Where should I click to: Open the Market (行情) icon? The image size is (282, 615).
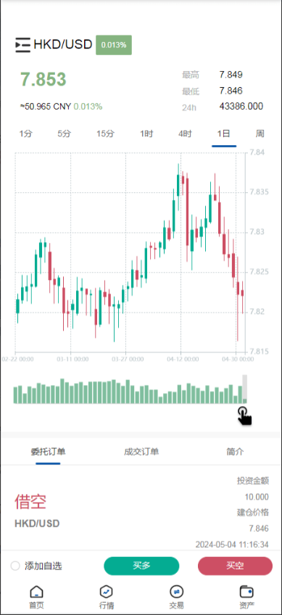[x=107, y=592]
